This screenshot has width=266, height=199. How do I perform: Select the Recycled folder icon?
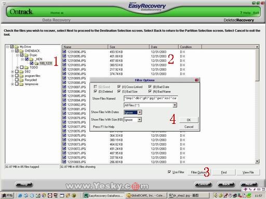tap(21, 80)
